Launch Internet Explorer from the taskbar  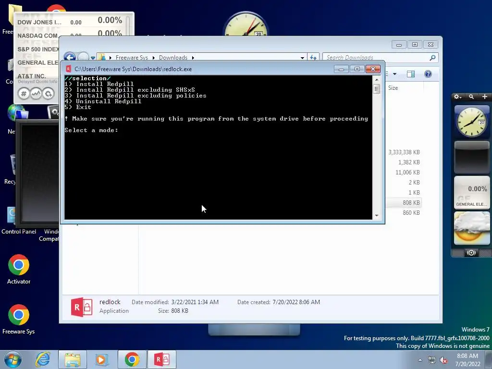point(43,359)
